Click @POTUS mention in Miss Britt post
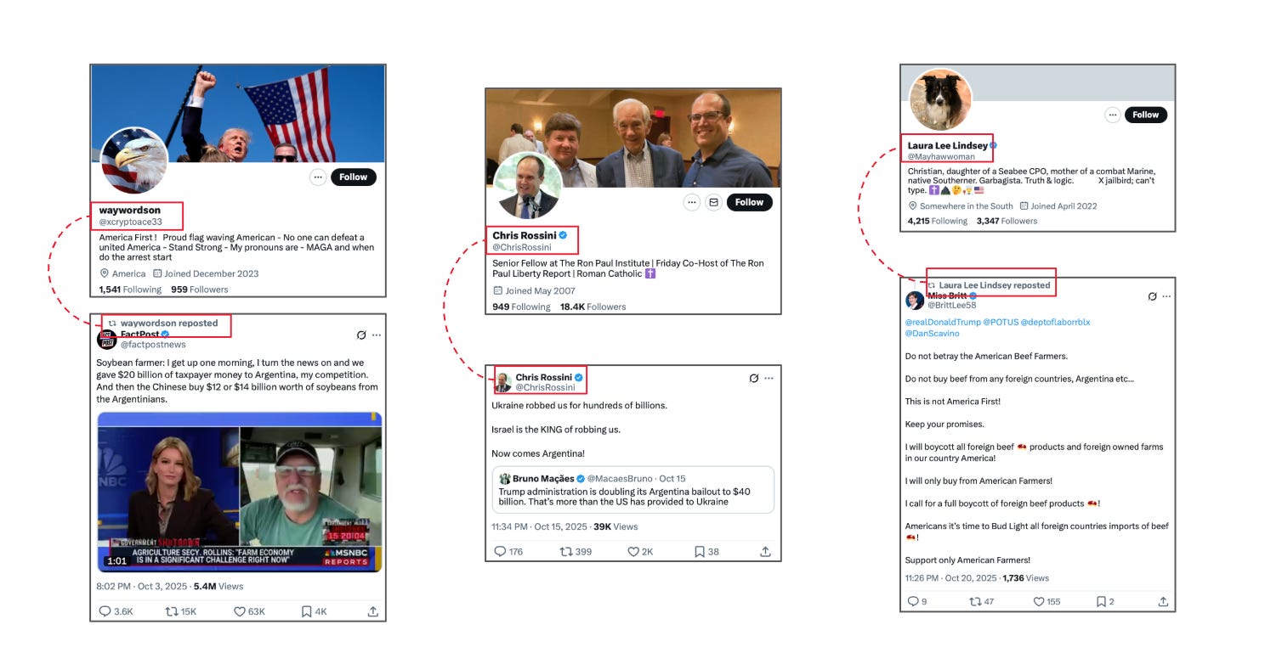Viewport: 1265px width, 647px height. coord(1000,323)
